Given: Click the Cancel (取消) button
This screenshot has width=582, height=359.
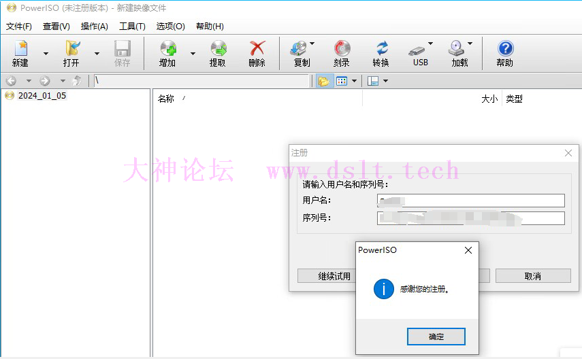Looking at the screenshot, I should tap(532, 276).
